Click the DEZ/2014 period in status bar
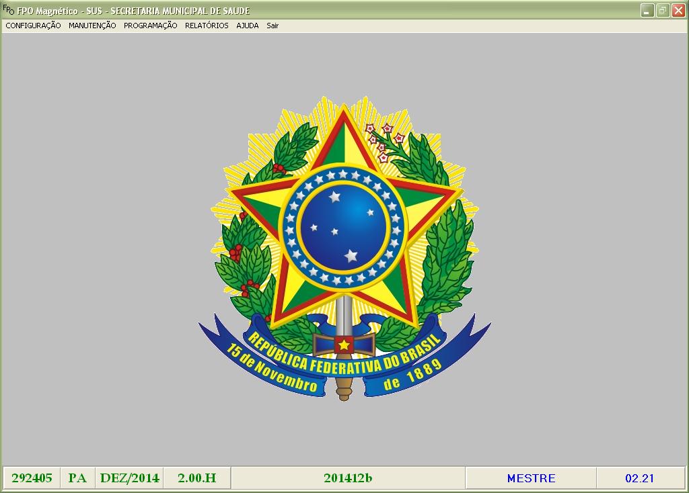The image size is (689, 493). pyautogui.click(x=129, y=478)
